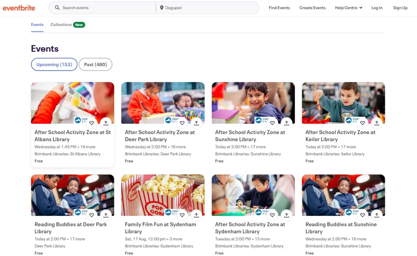Open After School Activity Zone at Deer Park title
Viewport: 417px width, 256px height.
[160, 136]
